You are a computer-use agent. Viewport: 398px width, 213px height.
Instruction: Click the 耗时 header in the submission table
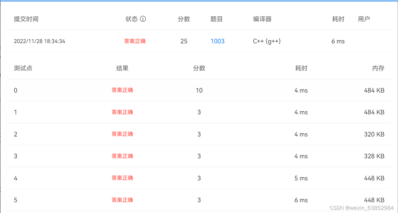(338, 19)
